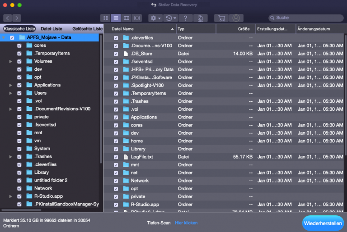The height and width of the screenshot is (232, 347).
Task: Open the shopping cart purchase icon
Action: click(221, 18)
